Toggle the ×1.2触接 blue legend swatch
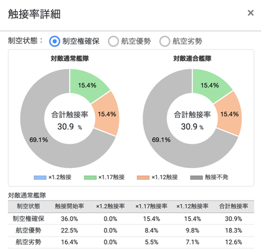 click(x=40, y=178)
